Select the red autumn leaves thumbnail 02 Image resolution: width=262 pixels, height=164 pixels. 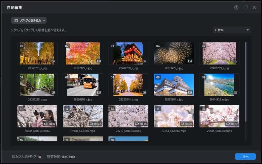tap(83, 53)
